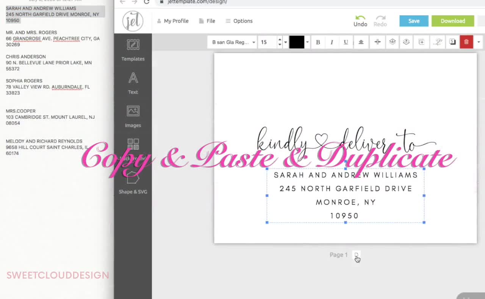
Task: Toggle italic formatting
Action: pyautogui.click(x=332, y=42)
